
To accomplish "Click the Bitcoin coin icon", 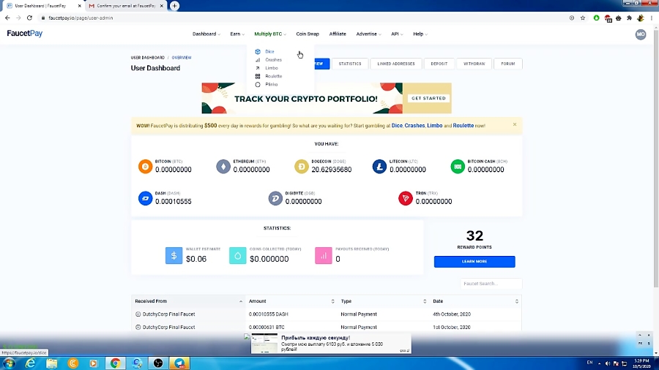I will 146,167.
